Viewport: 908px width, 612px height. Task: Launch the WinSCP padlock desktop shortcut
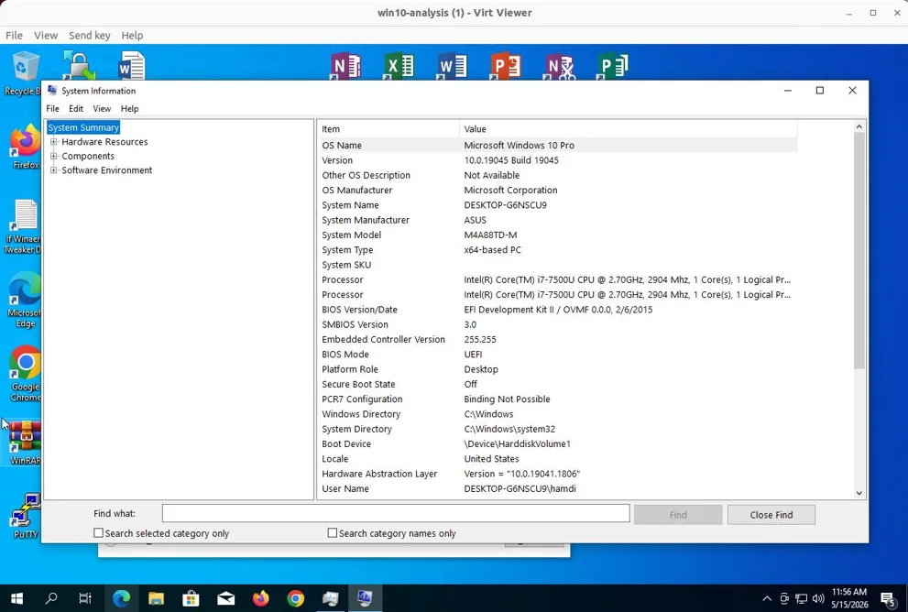click(x=79, y=65)
